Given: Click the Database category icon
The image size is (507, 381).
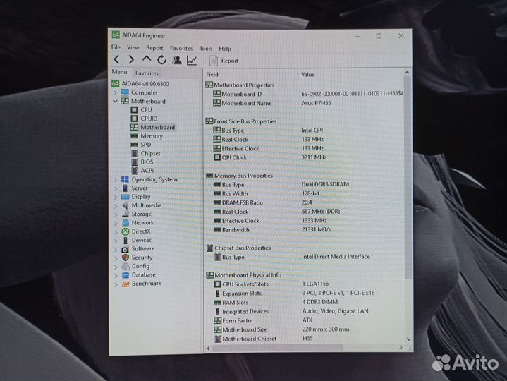Looking at the screenshot, I should click(126, 275).
